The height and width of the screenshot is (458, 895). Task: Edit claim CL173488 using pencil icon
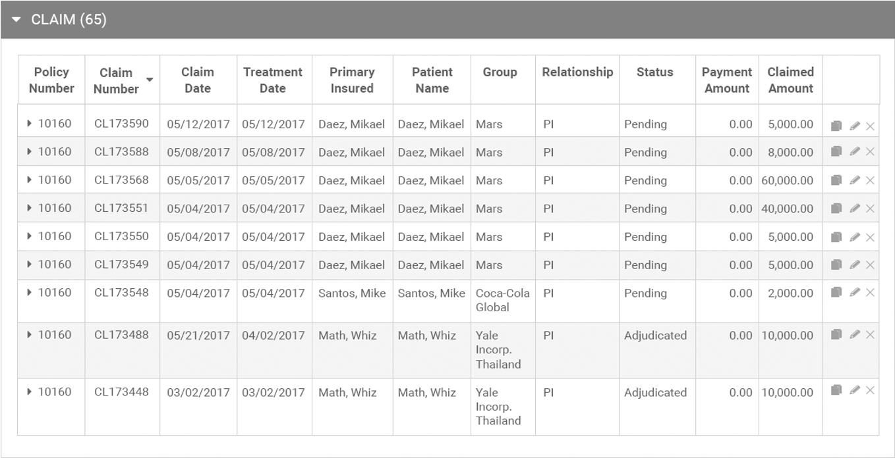coord(855,335)
